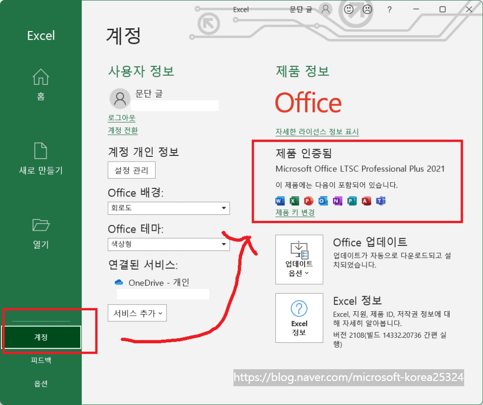
Task: Expand the 서비스 추가 dropdown
Action: pyautogui.click(x=137, y=313)
